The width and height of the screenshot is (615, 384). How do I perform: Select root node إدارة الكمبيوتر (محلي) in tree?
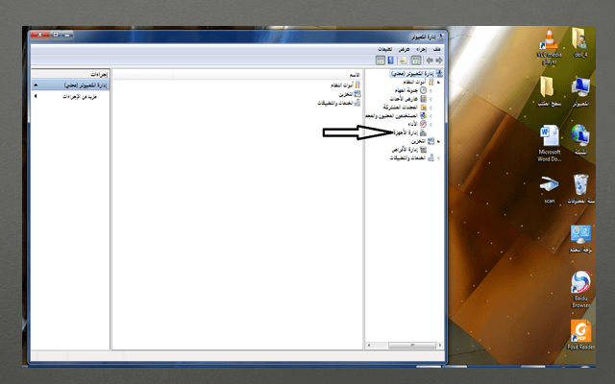coord(416,73)
